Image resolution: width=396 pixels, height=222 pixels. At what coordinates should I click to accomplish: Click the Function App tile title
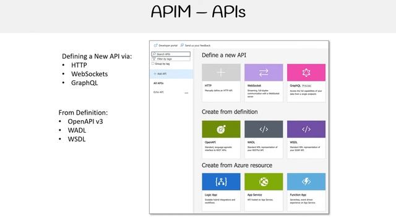pyautogui.click(x=298, y=195)
